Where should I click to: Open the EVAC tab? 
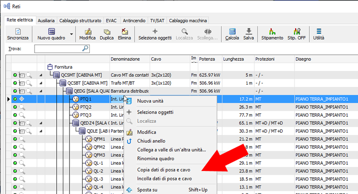[x=111, y=21]
